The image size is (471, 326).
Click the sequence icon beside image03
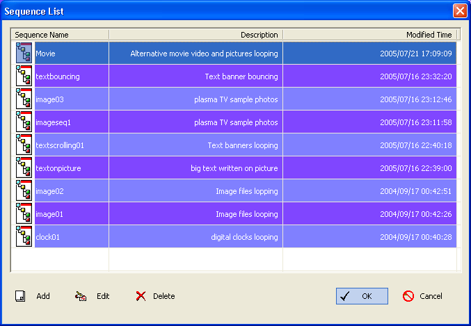pos(24,99)
